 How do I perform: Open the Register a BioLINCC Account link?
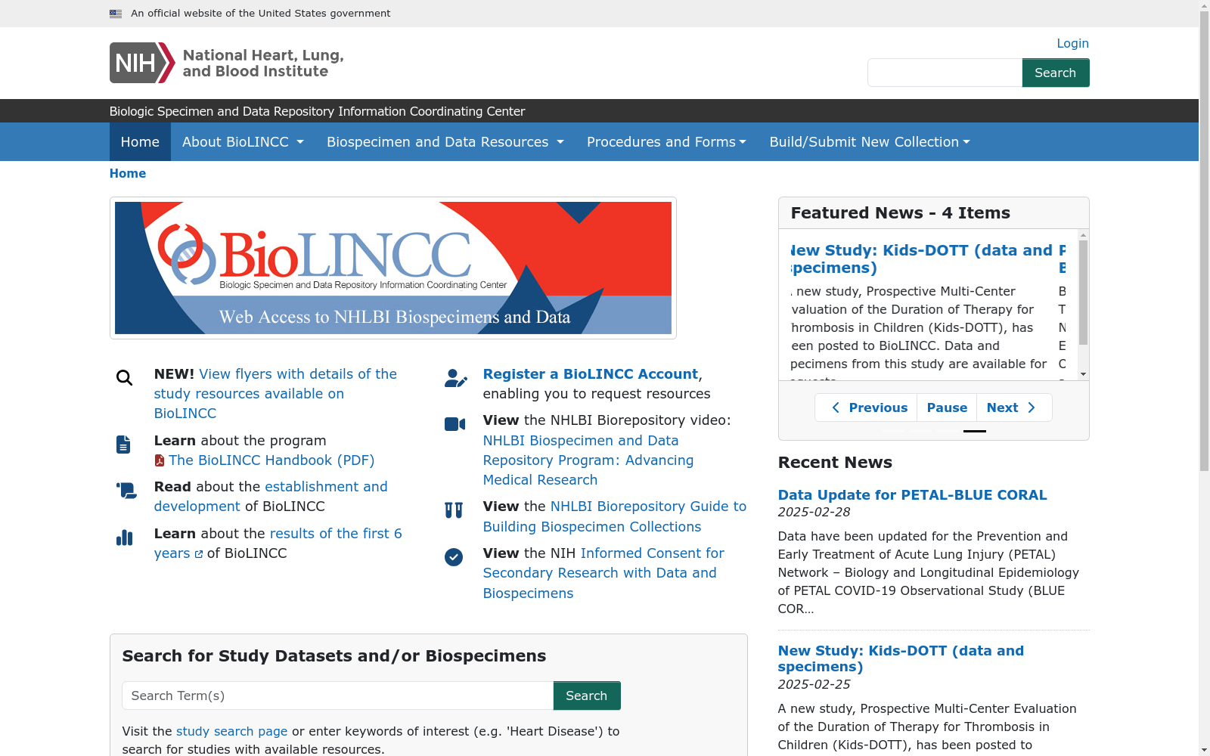click(x=591, y=374)
